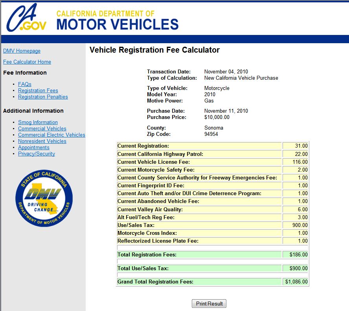Open the FAQs page
The width and height of the screenshot is (349, 311).
(x=24, y=84)
